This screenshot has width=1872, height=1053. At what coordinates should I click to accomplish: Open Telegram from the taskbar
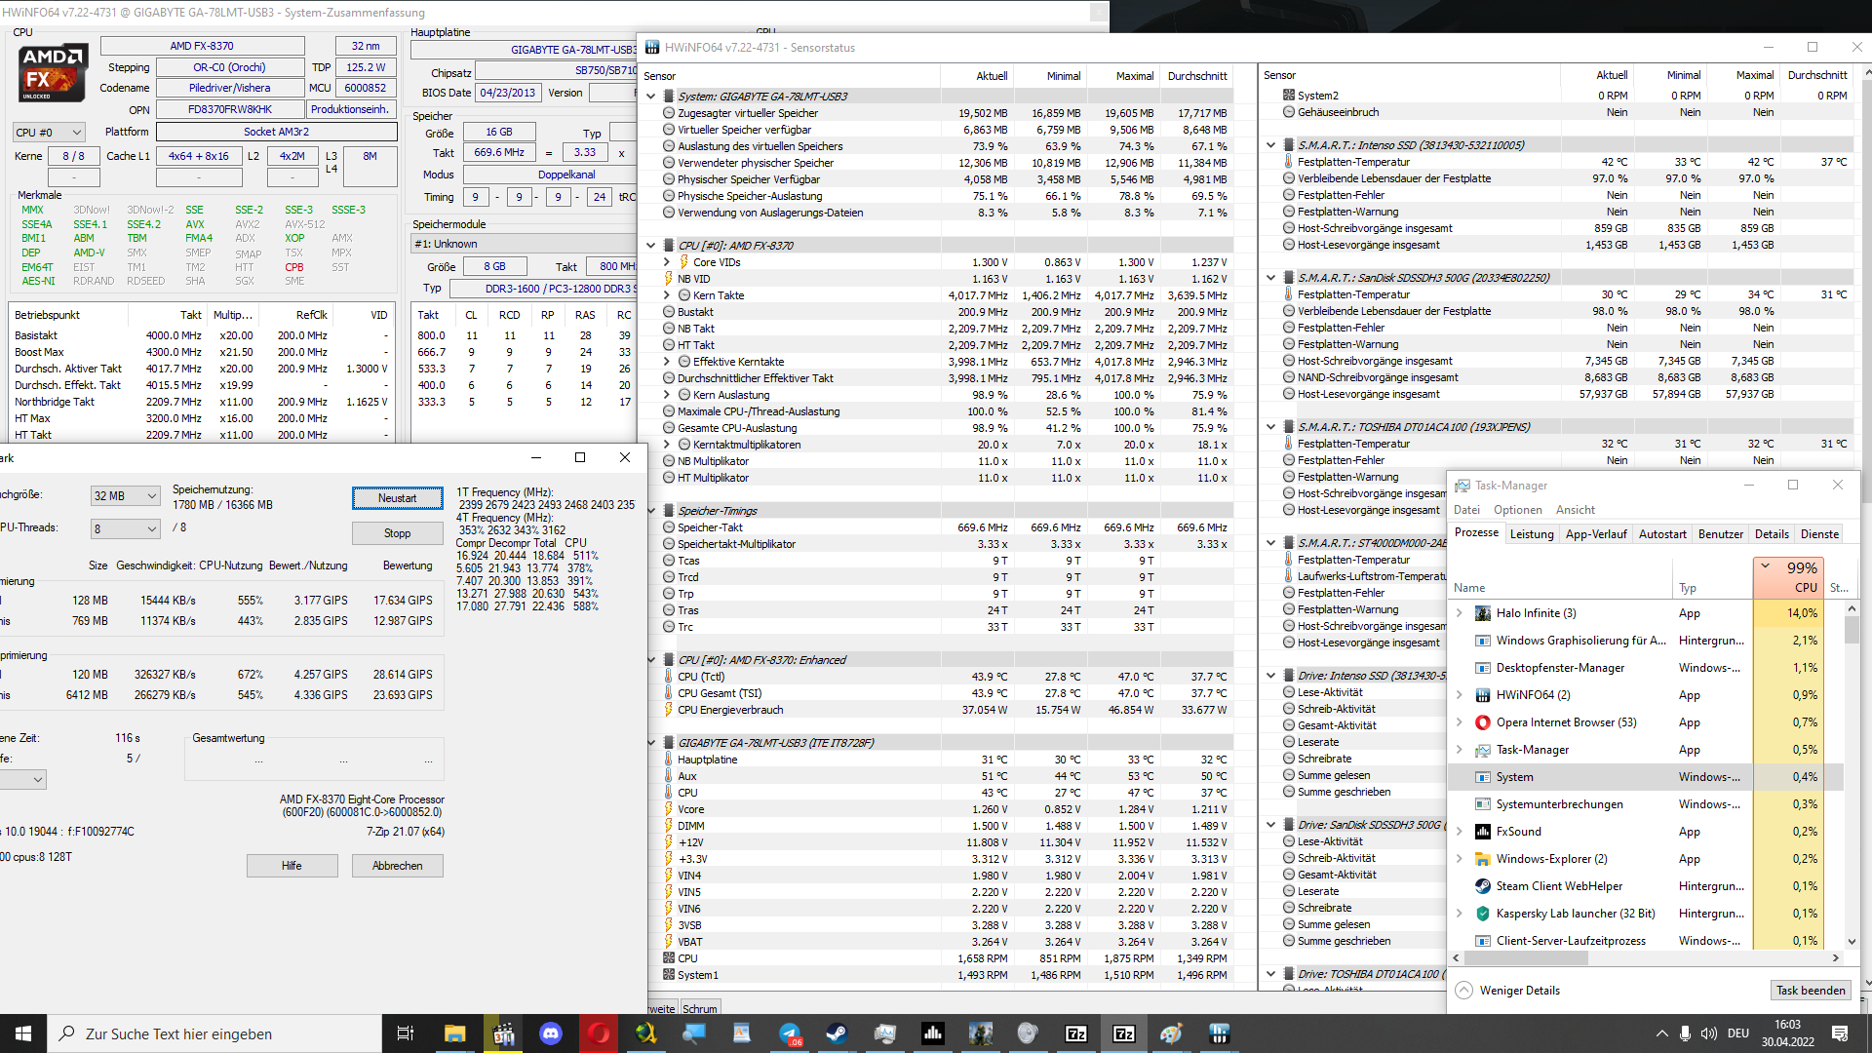tap(790, 1033)
